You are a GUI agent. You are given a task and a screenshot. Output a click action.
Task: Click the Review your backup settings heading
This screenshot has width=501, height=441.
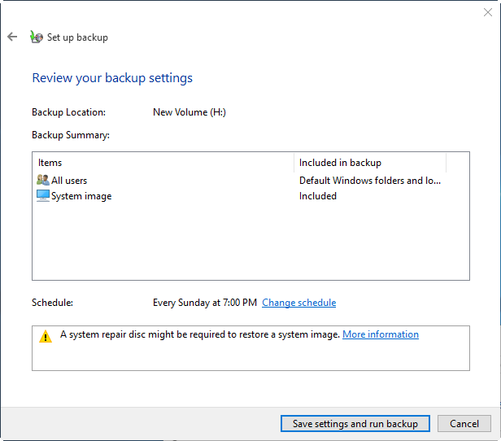tap(112, 78)
